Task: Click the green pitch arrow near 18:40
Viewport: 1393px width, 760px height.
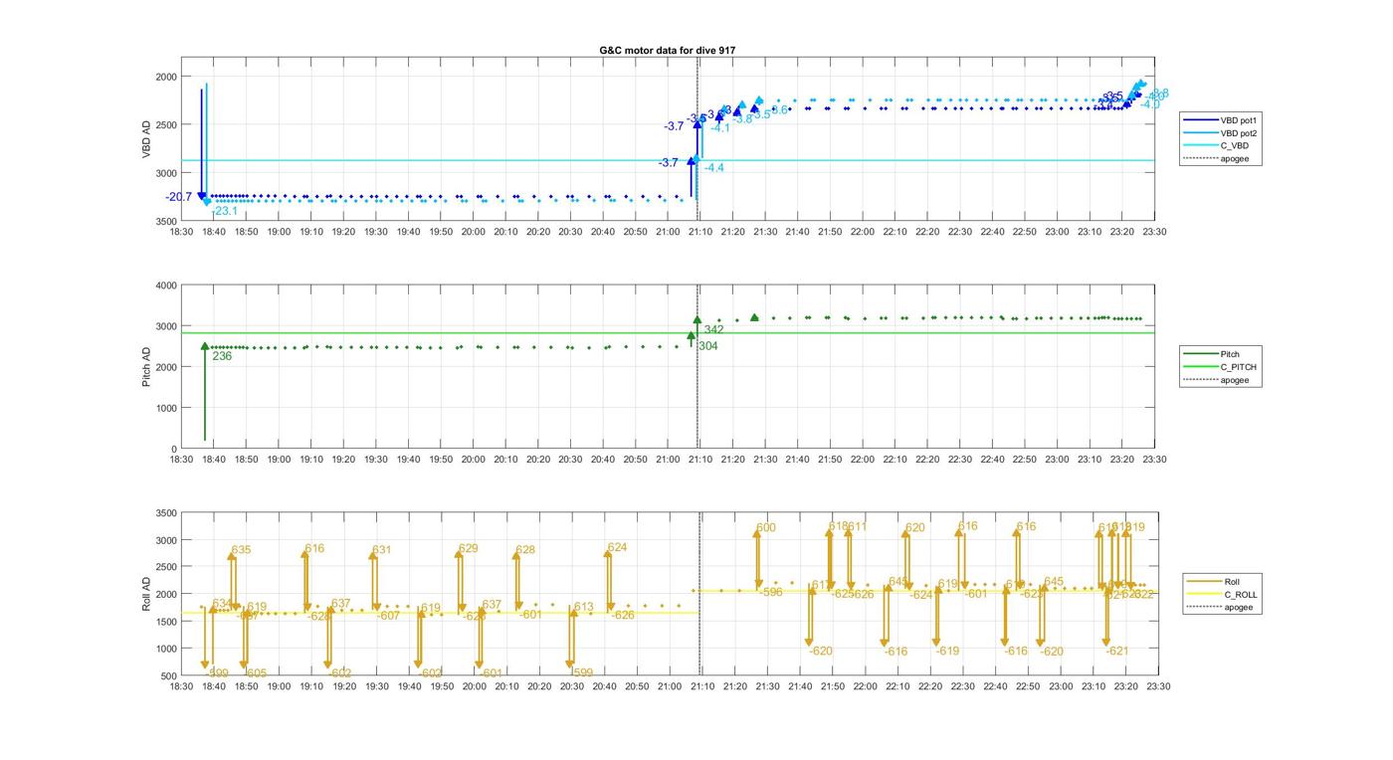Action: coord(205,393)
